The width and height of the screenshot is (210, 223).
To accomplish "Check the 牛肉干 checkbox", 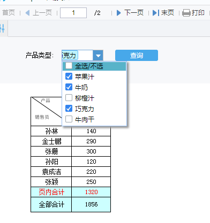I will pyautogui.click(x=69, y=119).
